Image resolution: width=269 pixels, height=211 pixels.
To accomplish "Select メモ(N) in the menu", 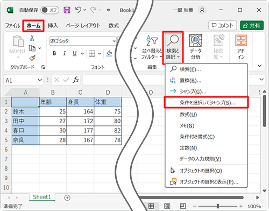I will (206, 125).
